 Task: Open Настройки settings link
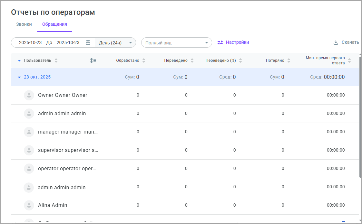237,42
